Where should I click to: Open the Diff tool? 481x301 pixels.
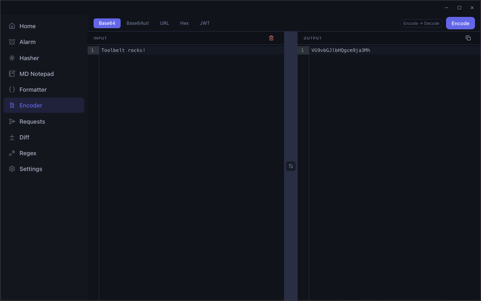coord(24,137)
